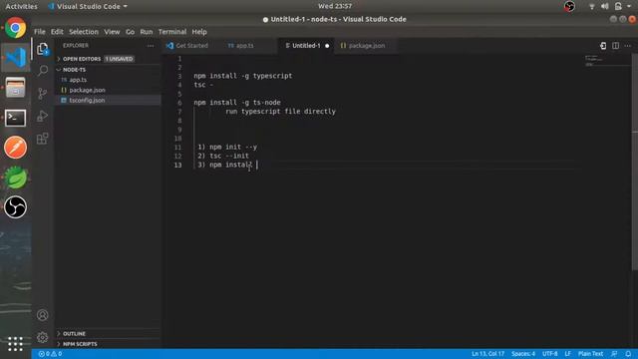Open the Files app from dock
Image resolution: width=638 pixels, height=359 pixels.
coord(16,88)
